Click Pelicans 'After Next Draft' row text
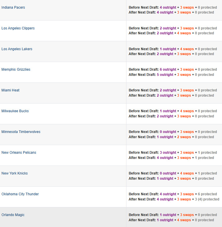222x227 pixels. point(171,158)
